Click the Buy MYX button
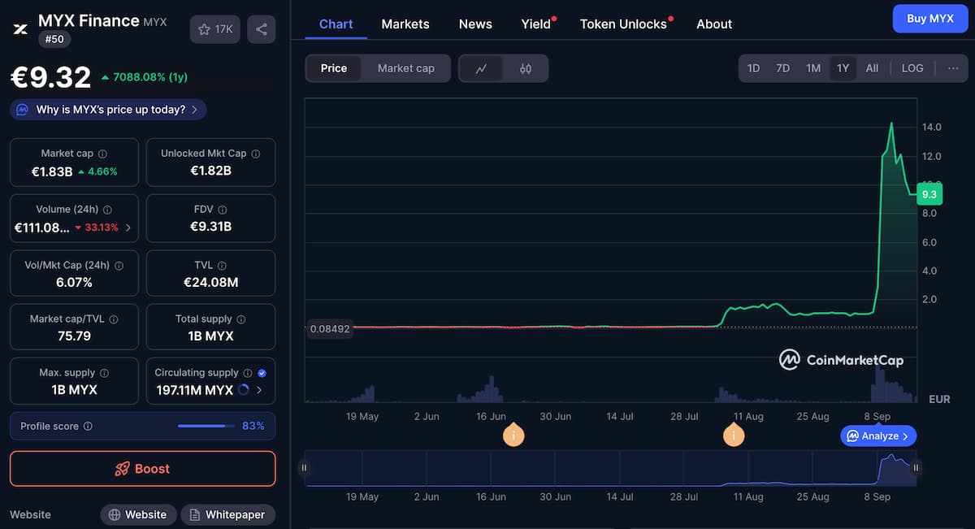975x529 pixels. 930,19
